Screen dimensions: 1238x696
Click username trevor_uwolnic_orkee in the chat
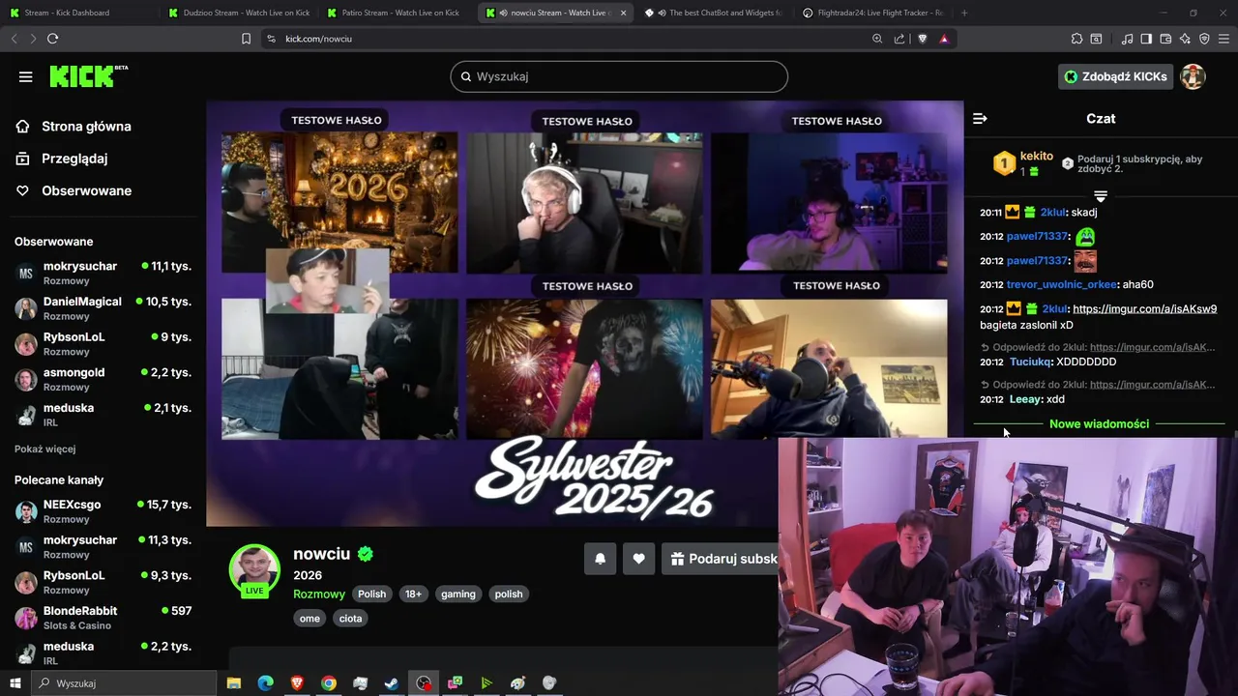1061,285
